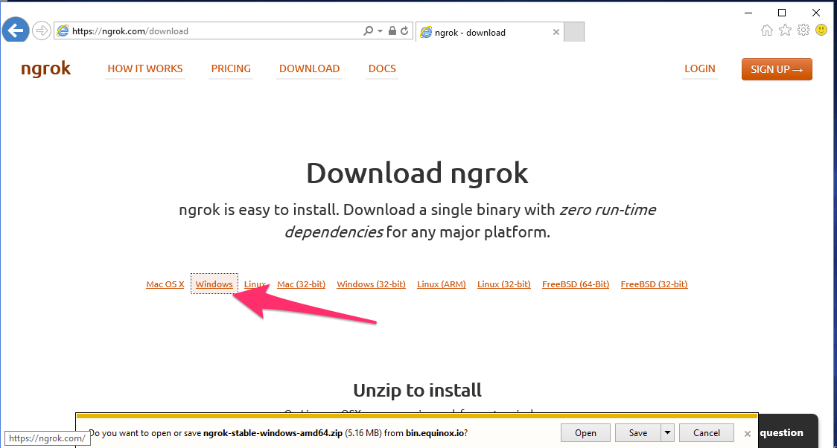Close the 'ngrok - download' tab
The image size is (837, 448).
[556, 32]
